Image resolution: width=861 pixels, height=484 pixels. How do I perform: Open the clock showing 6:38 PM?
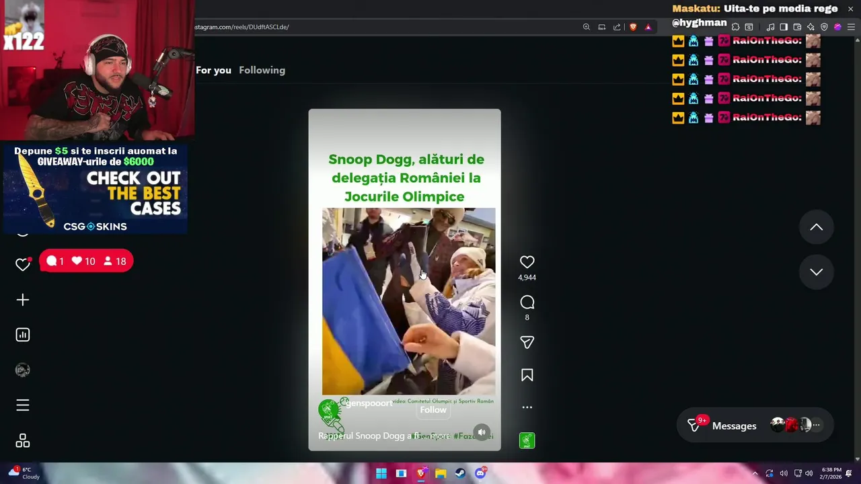click(831, 473)
